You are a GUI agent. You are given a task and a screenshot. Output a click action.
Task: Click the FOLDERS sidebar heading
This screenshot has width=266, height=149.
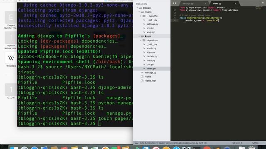[x=141, y=4]
